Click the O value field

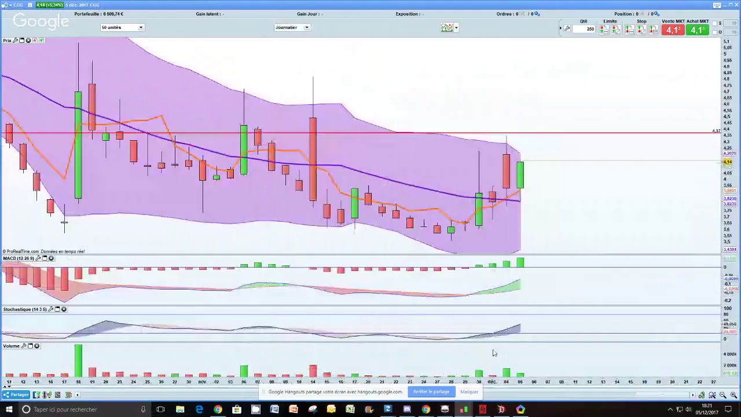[x=731, y=32]
